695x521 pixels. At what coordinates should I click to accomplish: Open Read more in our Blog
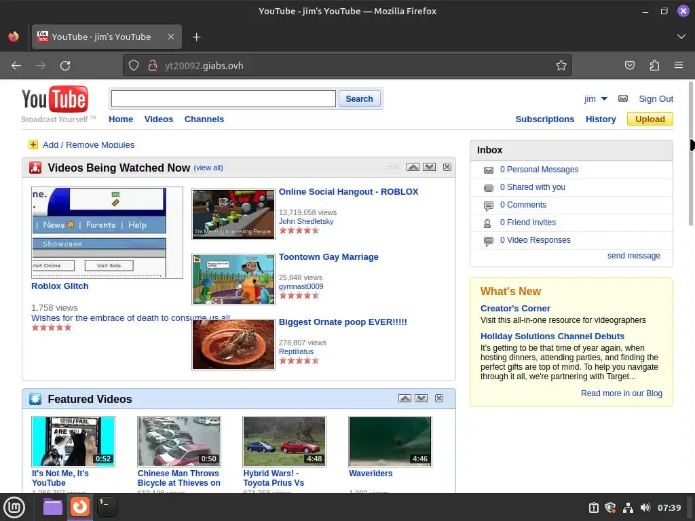click(622, 393)
